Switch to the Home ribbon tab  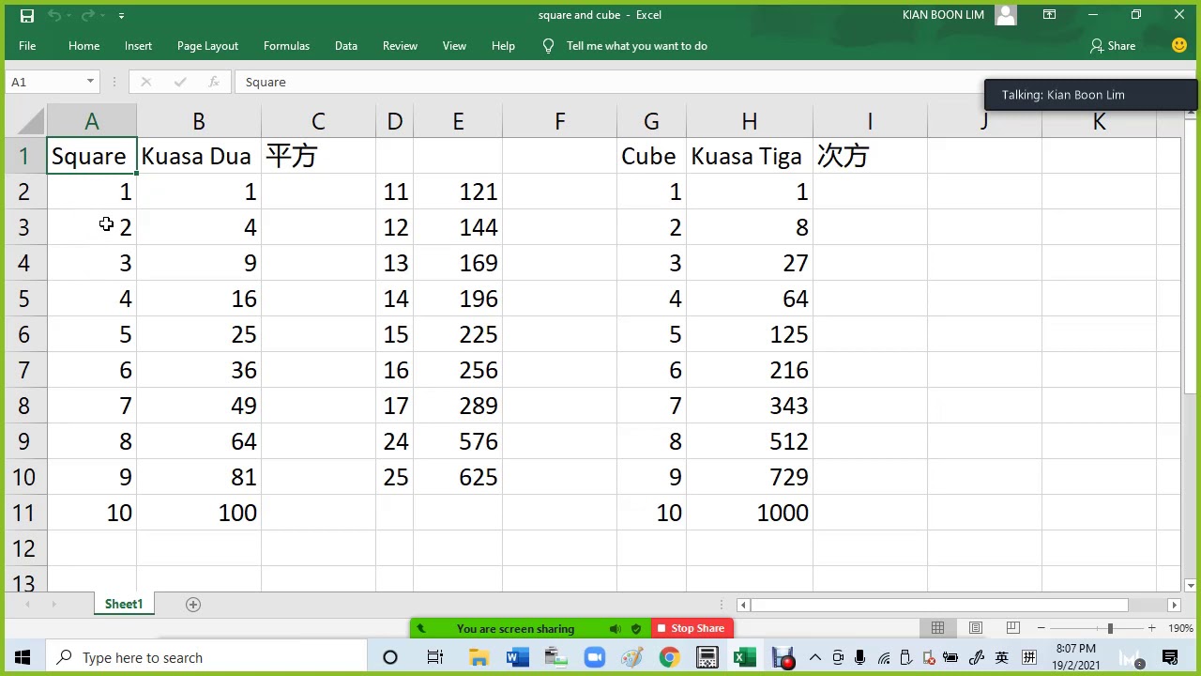point(84,46)
